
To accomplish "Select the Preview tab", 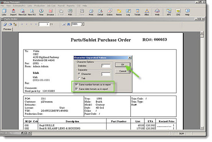I will point(7,29).
